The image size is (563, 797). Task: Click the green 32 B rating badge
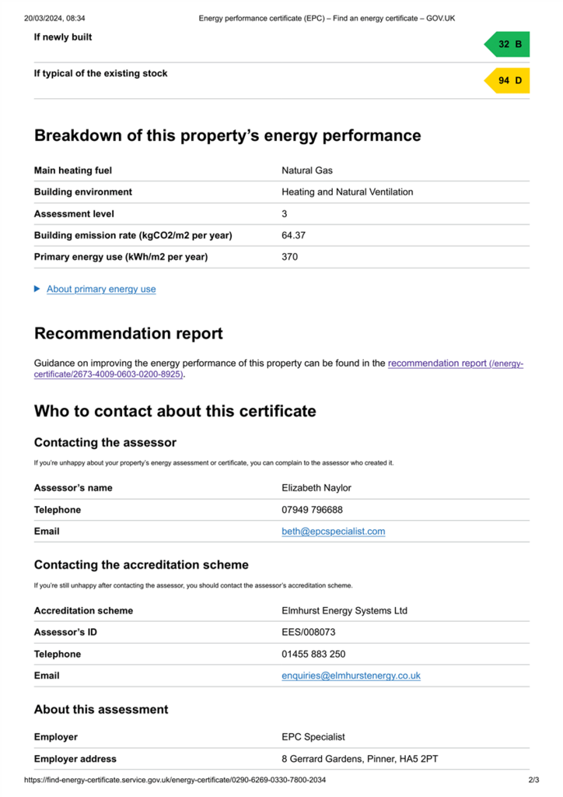click(507, 44)
